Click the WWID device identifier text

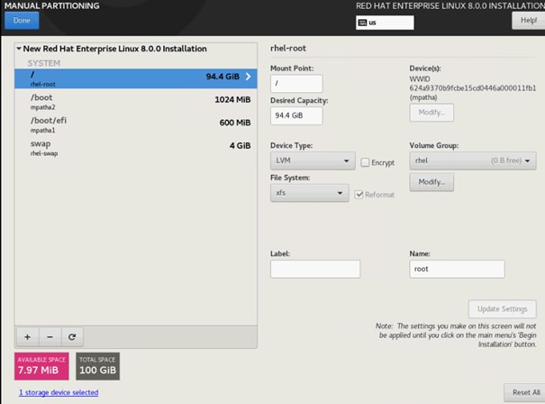pos(473,88)
